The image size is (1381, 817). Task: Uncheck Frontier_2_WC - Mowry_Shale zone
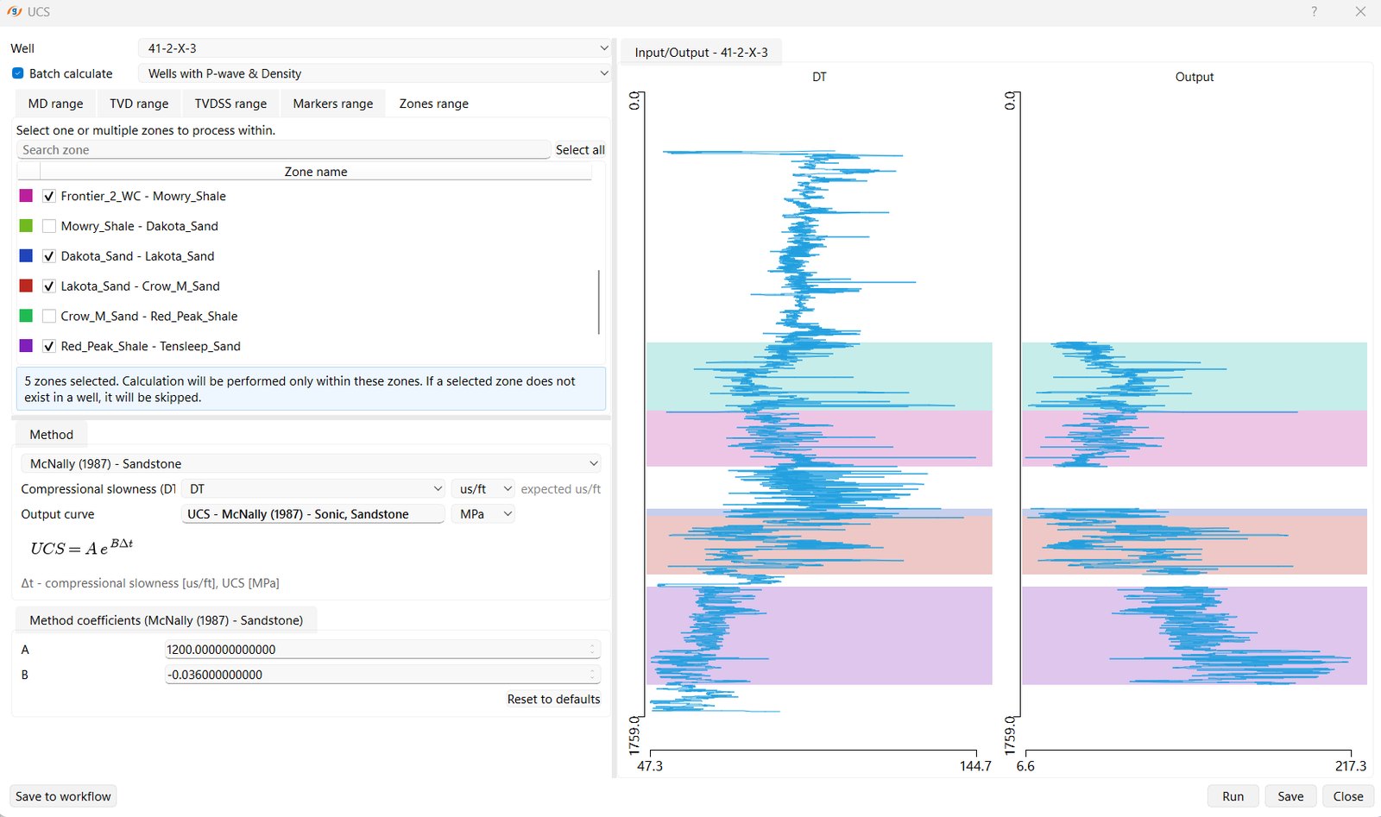point(49,196)
